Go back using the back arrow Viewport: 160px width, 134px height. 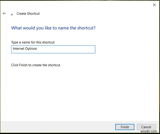(x=4, y=14)
